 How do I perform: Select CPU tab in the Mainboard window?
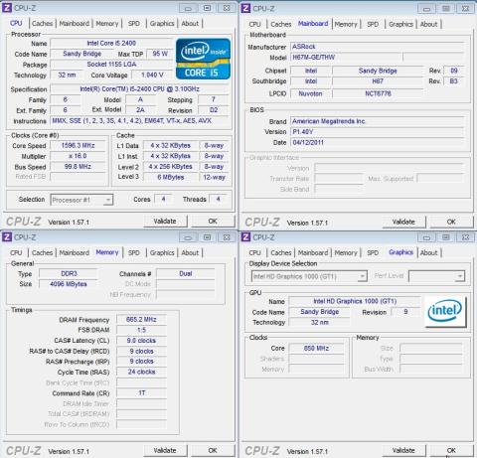click(254, 24)
